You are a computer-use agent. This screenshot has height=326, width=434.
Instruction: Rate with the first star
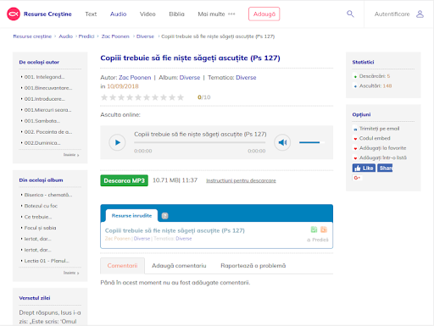pyautogui.click(x=104, y=97)
